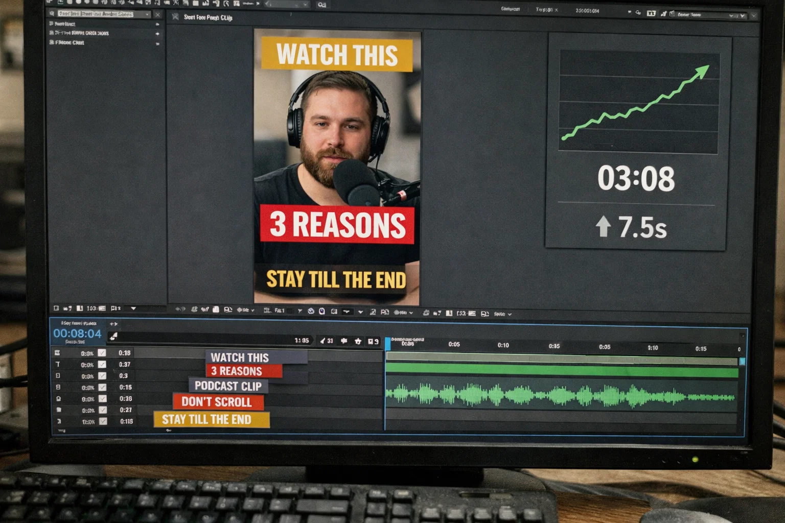Click the pointer arrow icon near the 1:05 readout
The height and width of the screenshot is (523, 785).
(x=322, y=341)
